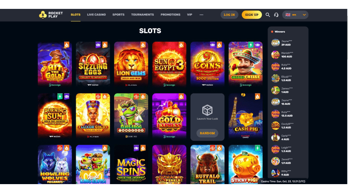Select the en language selector

click(x=295, y=15)
